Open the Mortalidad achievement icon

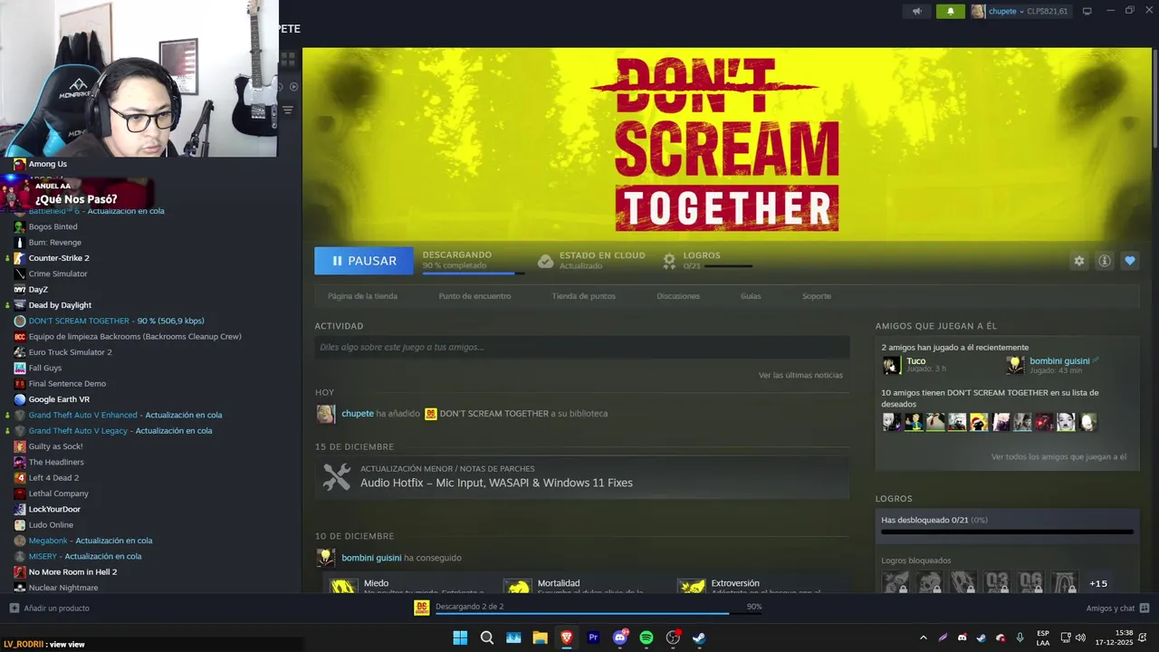coord(516,586)
